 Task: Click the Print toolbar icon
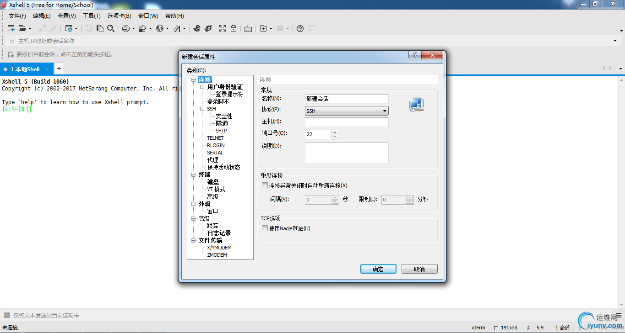pyautogui.click(x=126, y=28)
